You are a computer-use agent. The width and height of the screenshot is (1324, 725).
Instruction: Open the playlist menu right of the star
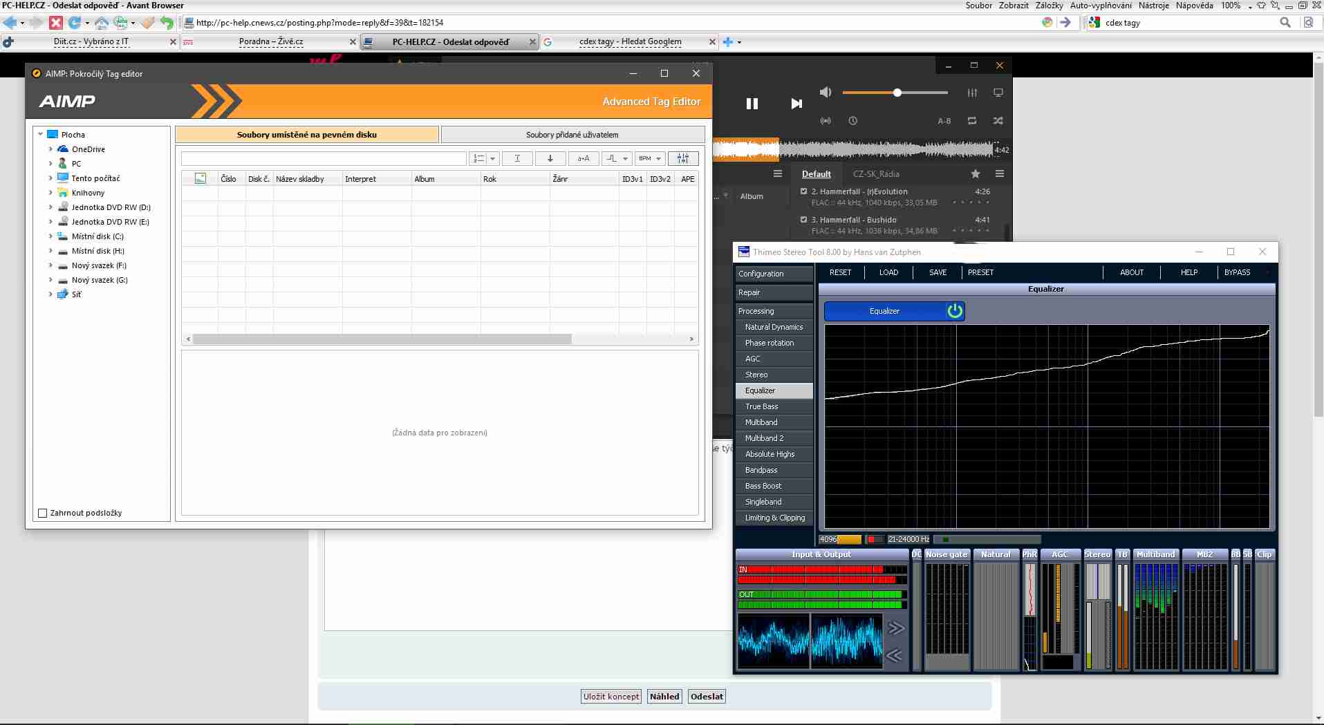click(x=999, y=173)
